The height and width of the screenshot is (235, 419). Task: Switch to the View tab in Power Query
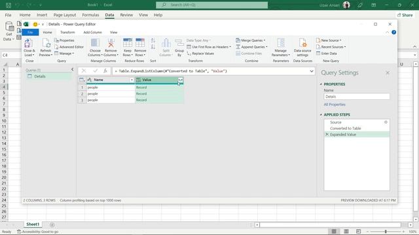click(x=113, y=32)
